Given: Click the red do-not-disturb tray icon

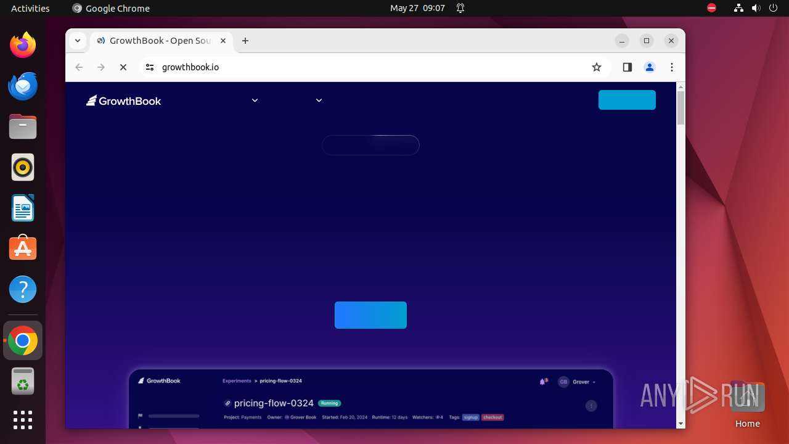Looking at the screenshot, I should (x=711, y=8).
